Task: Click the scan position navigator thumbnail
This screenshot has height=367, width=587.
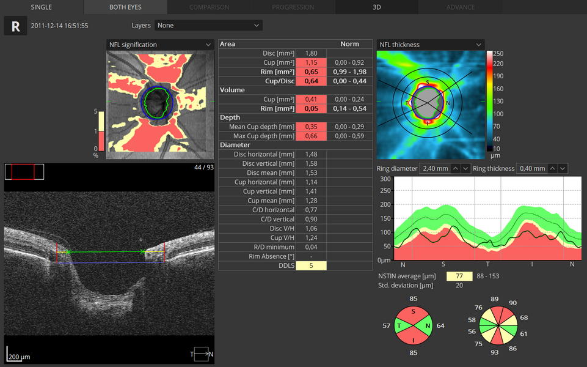Action: pyautogui.click(x=24, y=172)
